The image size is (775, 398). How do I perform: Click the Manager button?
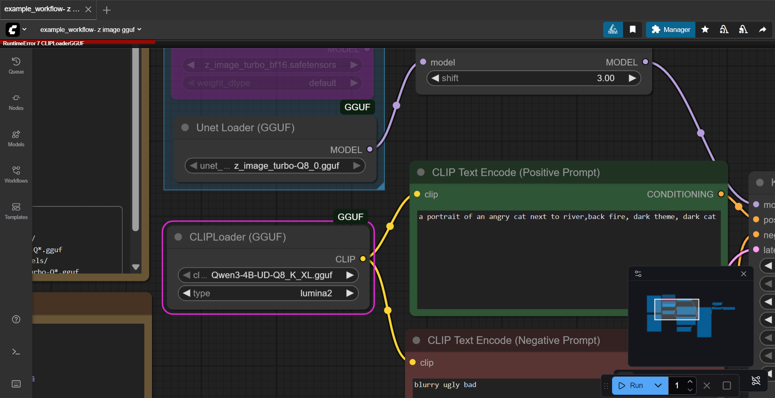[x=671, y=29]
